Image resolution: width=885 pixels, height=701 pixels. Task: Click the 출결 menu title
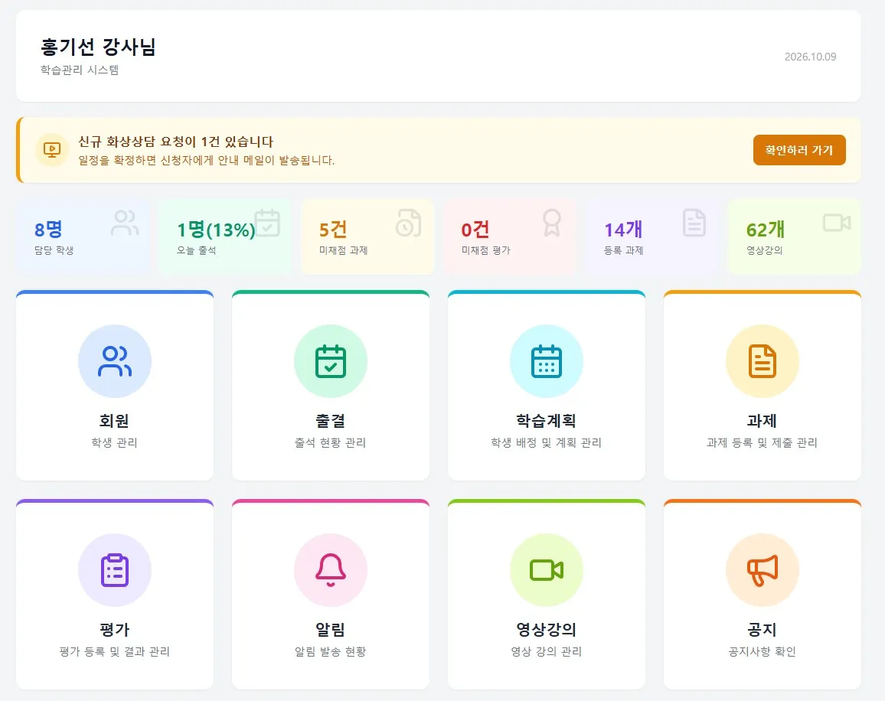331,421
